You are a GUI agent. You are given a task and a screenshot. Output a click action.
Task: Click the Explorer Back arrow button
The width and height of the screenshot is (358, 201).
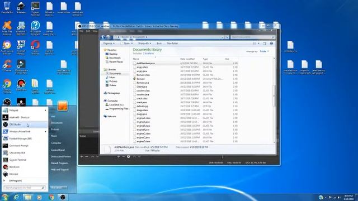coord(103,37)
